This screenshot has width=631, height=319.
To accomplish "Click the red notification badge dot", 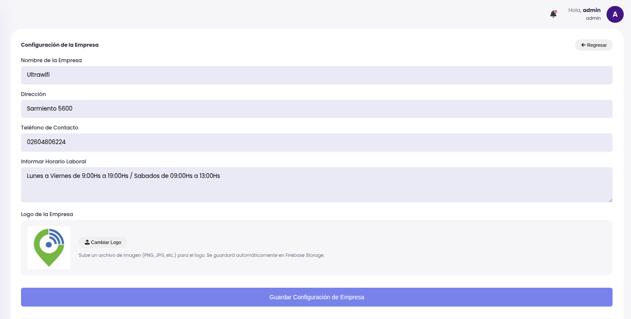I will tap(556, 12).
